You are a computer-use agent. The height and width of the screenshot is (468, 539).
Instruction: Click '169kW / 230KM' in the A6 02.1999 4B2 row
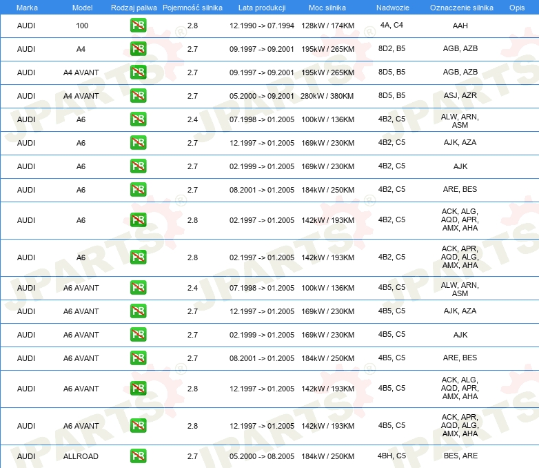click(327, 166)
